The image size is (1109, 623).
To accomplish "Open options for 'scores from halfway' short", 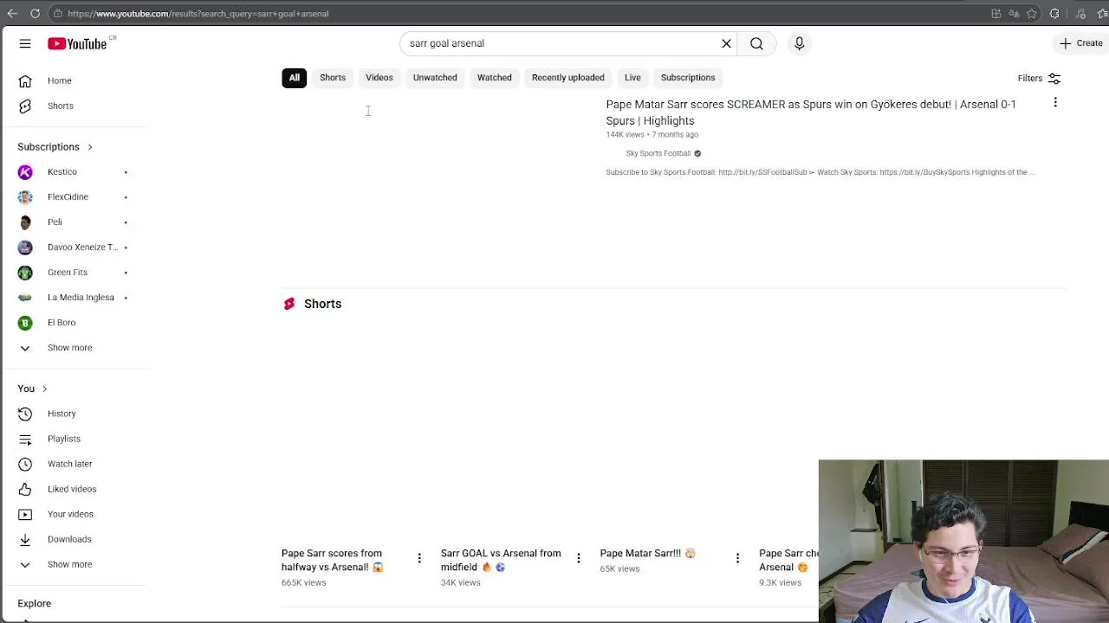I will [419, 558].
